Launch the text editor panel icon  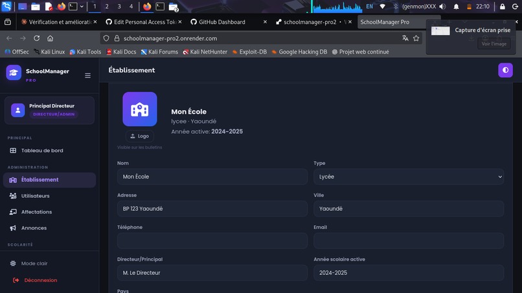pyautogui.click(x=49, y=6)
